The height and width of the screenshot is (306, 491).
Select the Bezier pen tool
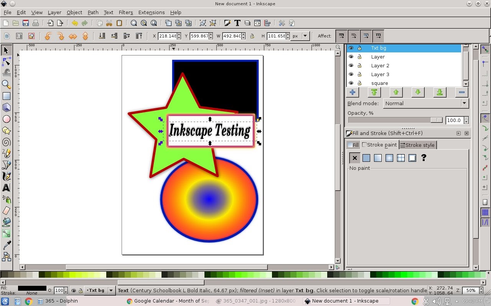(7, 165)
